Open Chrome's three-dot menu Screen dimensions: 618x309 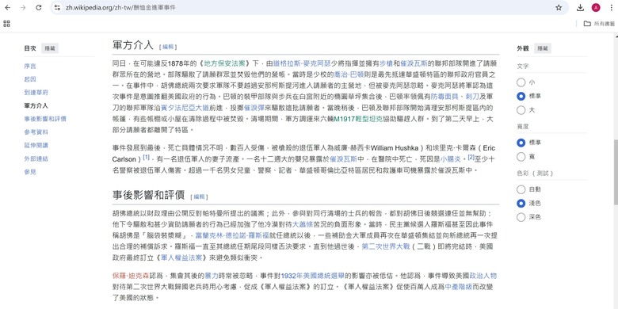tap(611, 7)
